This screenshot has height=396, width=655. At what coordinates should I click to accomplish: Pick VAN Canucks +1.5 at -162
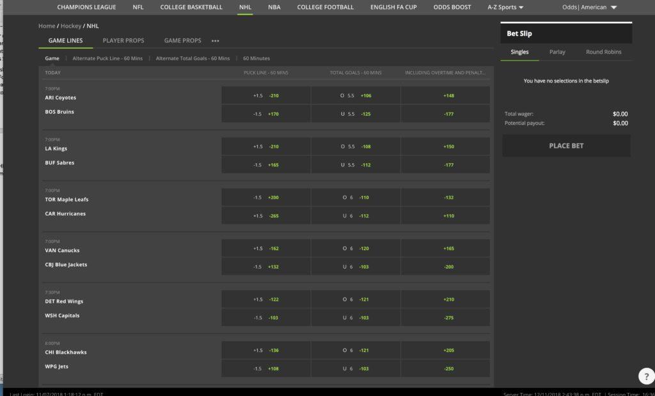(x=266, y=249)
